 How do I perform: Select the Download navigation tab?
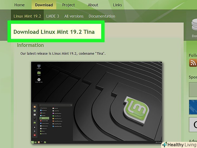[44, 5]
